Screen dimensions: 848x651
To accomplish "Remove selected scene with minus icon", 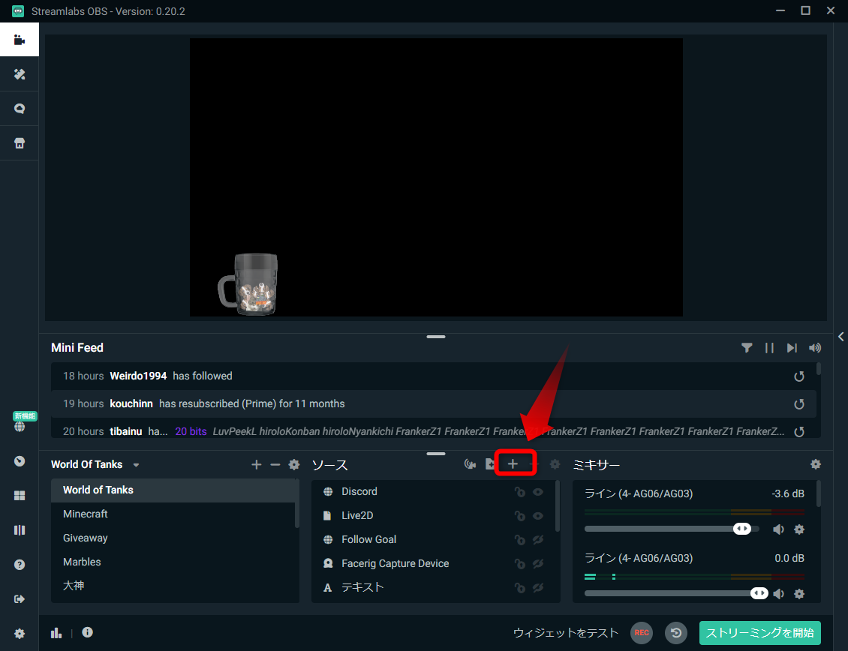I will 275,464.
